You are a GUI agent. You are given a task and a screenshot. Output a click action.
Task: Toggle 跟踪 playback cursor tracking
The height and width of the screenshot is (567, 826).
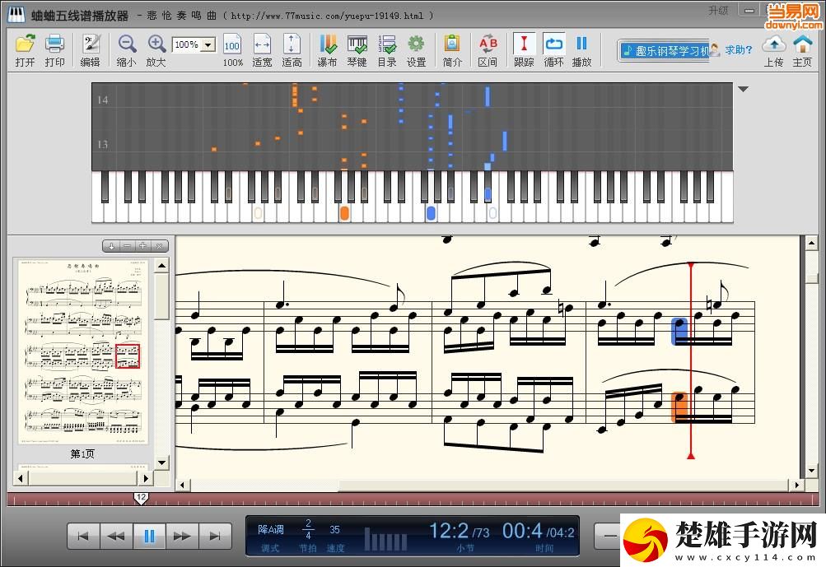[524, 50]
